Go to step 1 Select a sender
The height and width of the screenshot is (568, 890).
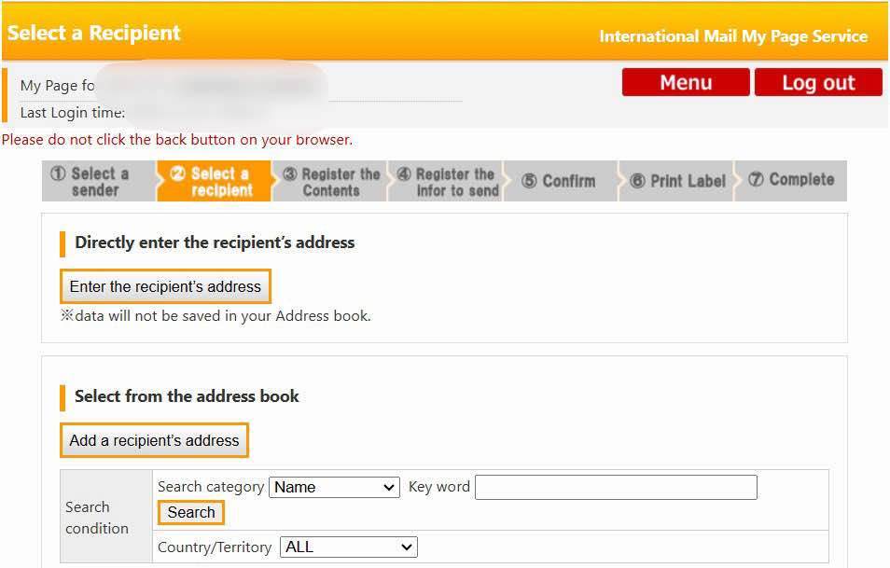pos(98,181)
